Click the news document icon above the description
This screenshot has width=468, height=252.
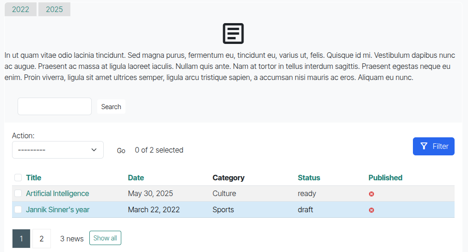click(x=233, y=34)
